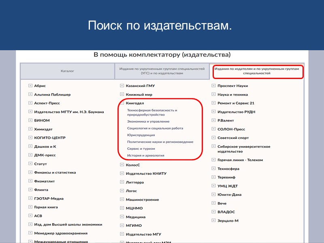Expand the Флинта publisher node
Image resolution: width=324 pixels, height=243 pixels.
click(30, 190)
